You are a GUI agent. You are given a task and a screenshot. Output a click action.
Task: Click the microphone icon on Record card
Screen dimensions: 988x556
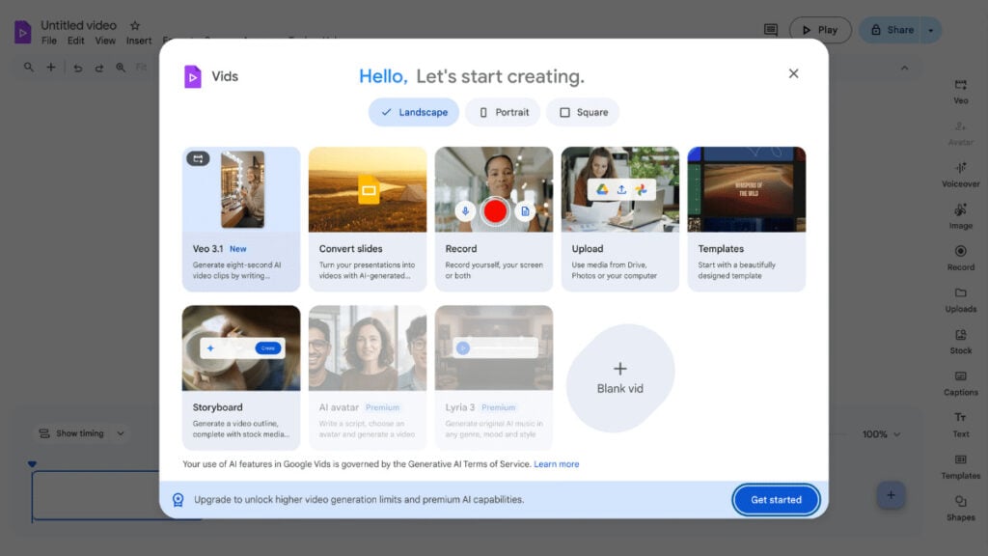click(x=465, y=211)
